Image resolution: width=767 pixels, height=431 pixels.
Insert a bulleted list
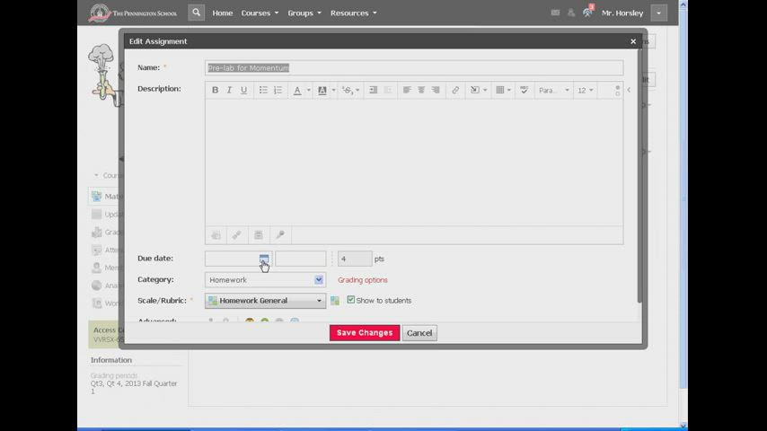(263, 90)
